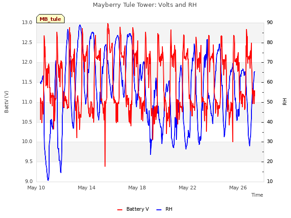Click the blue RH legend swatch

(x=159, y=210)
